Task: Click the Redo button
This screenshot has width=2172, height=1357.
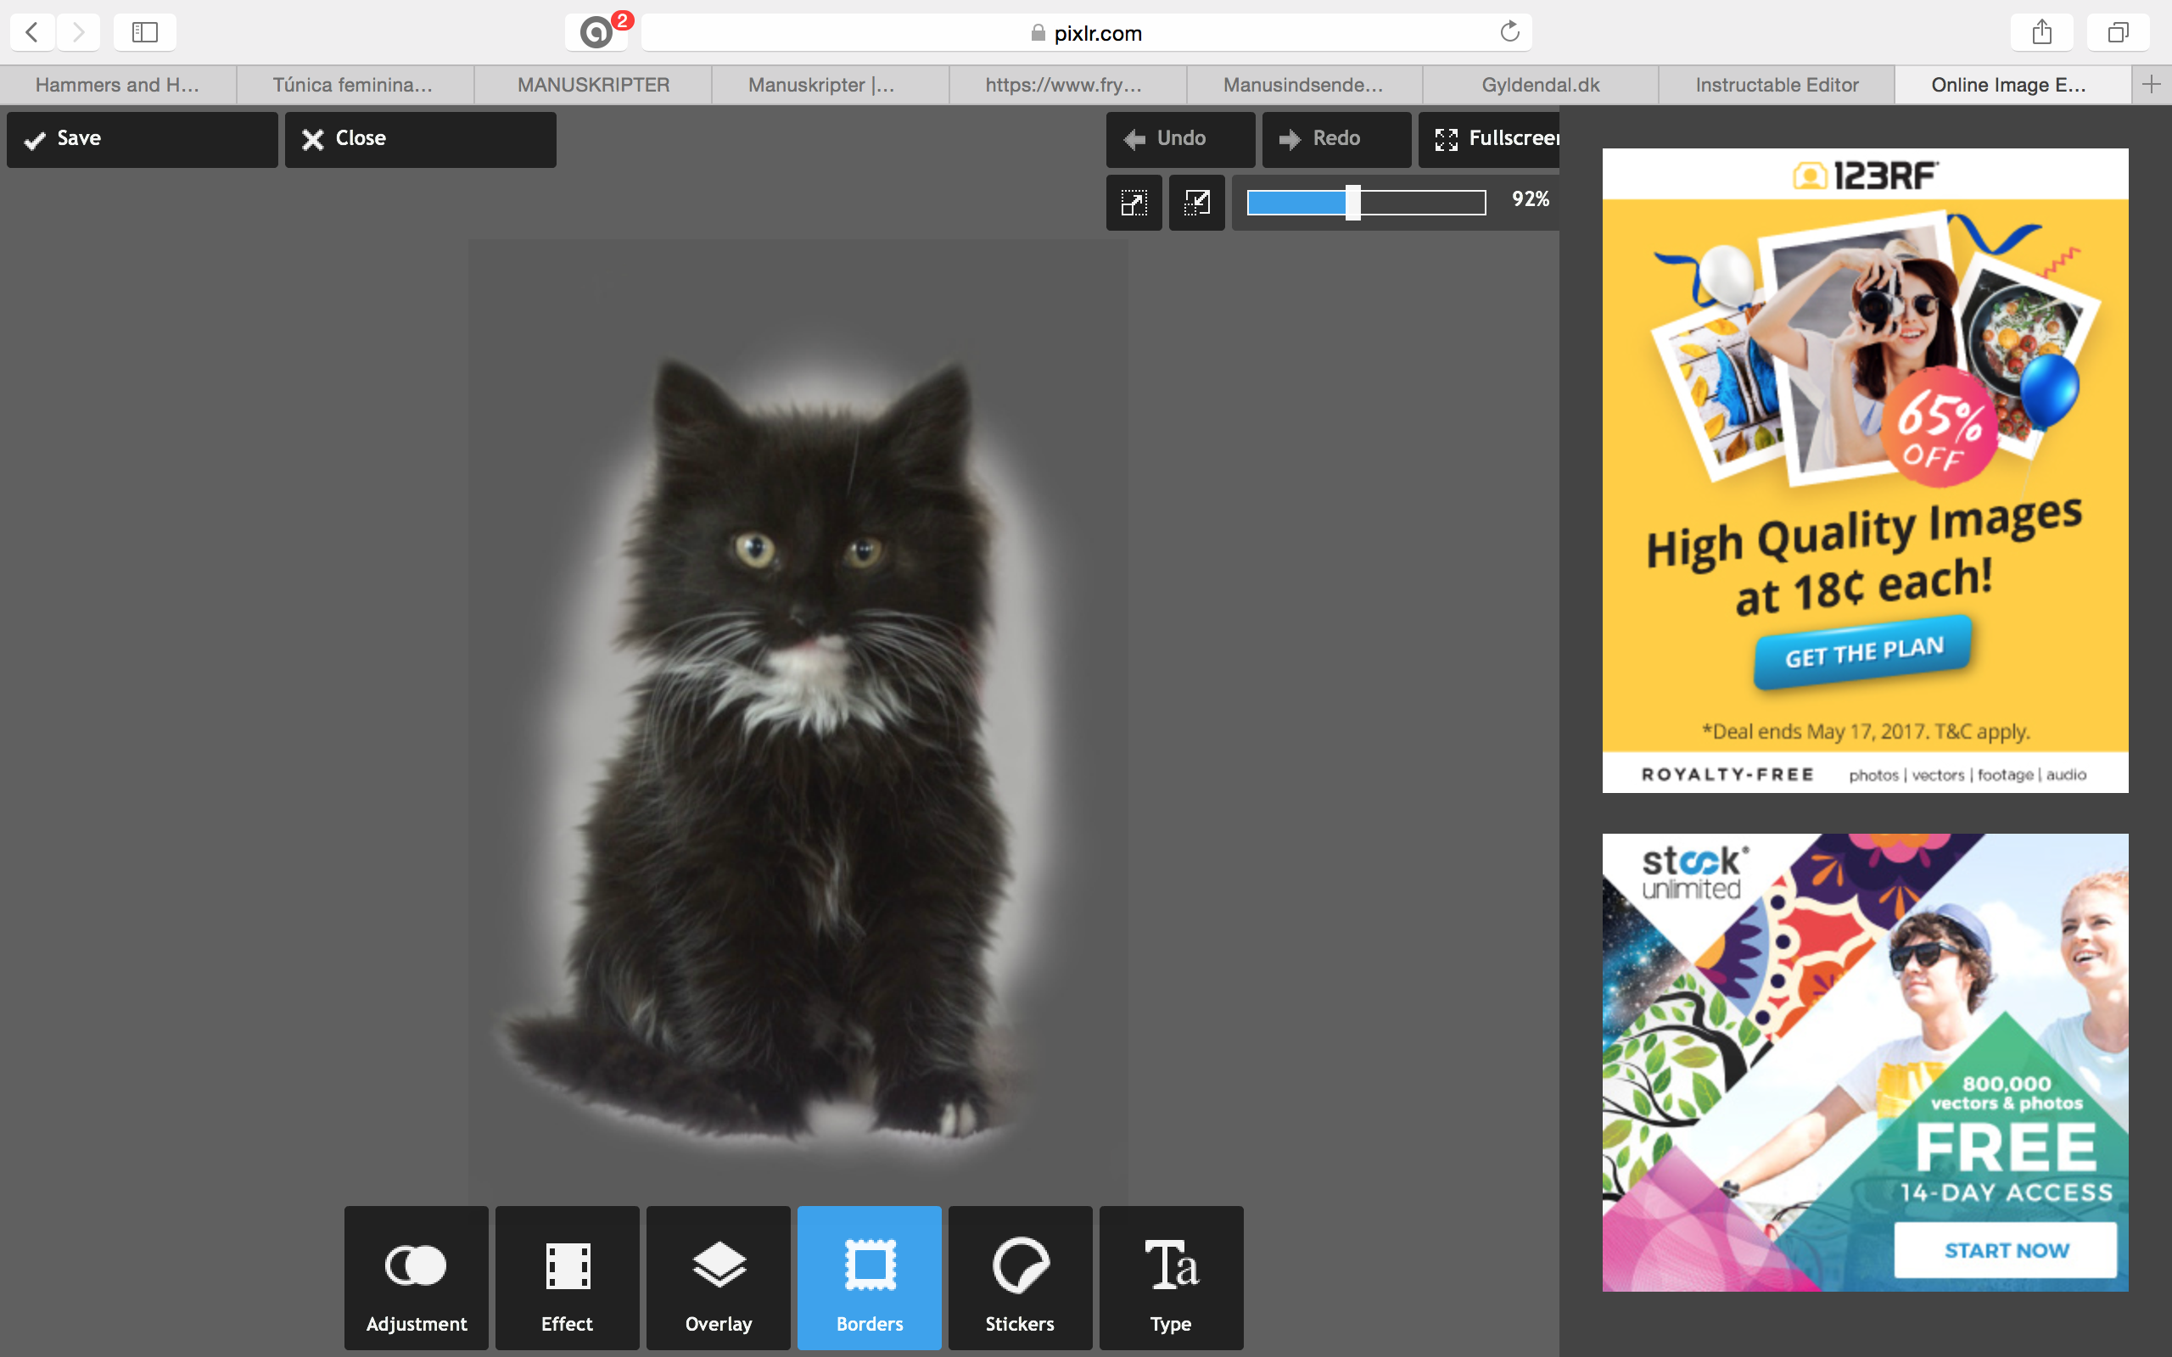Action: click(x=1335, y=137)
